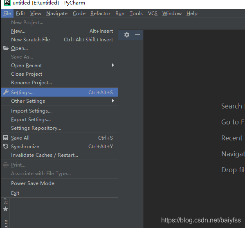Viewport: 245px width, 228px height.
Task: Click the wrench icon beside Settings...
Action: point(6,92)
